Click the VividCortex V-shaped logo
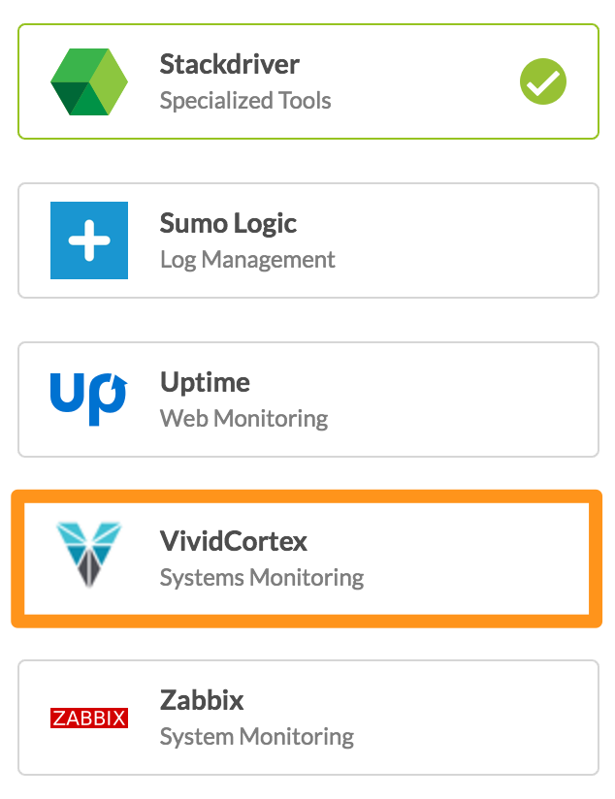 point(88,555)
